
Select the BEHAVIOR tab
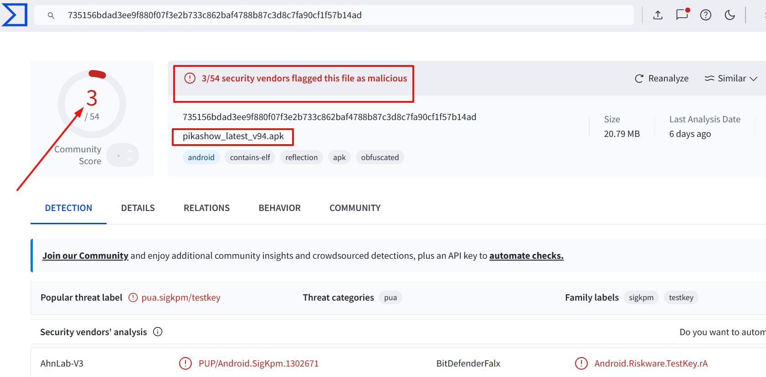pos(279,208)
